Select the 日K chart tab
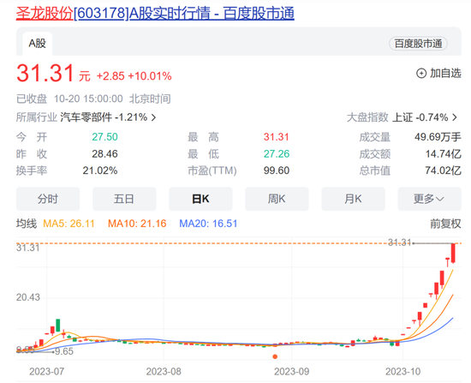The image size is (471, 383). tap(200, 199)
